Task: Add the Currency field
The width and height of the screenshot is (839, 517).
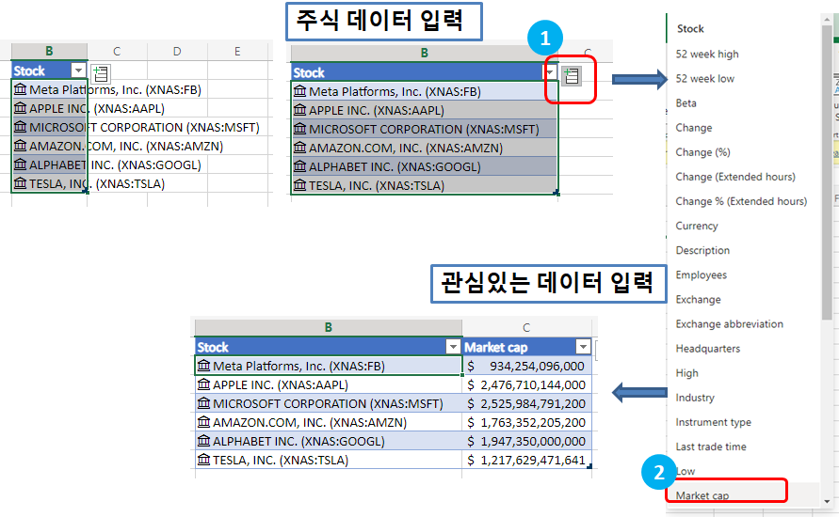Action: [x=697, y=226]
